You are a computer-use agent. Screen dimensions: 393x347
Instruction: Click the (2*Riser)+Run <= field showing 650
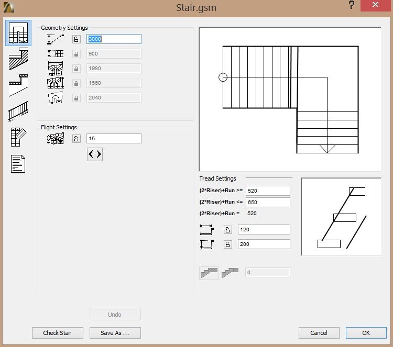tap(268, 203)
